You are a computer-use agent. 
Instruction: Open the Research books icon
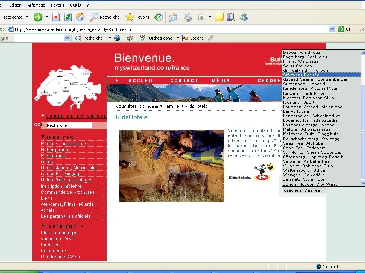click(231, 17)
